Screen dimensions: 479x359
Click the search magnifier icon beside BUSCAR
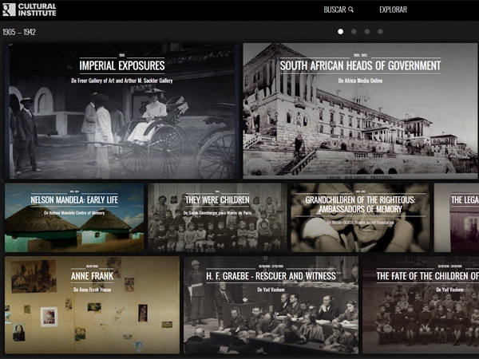pos(351,10)
